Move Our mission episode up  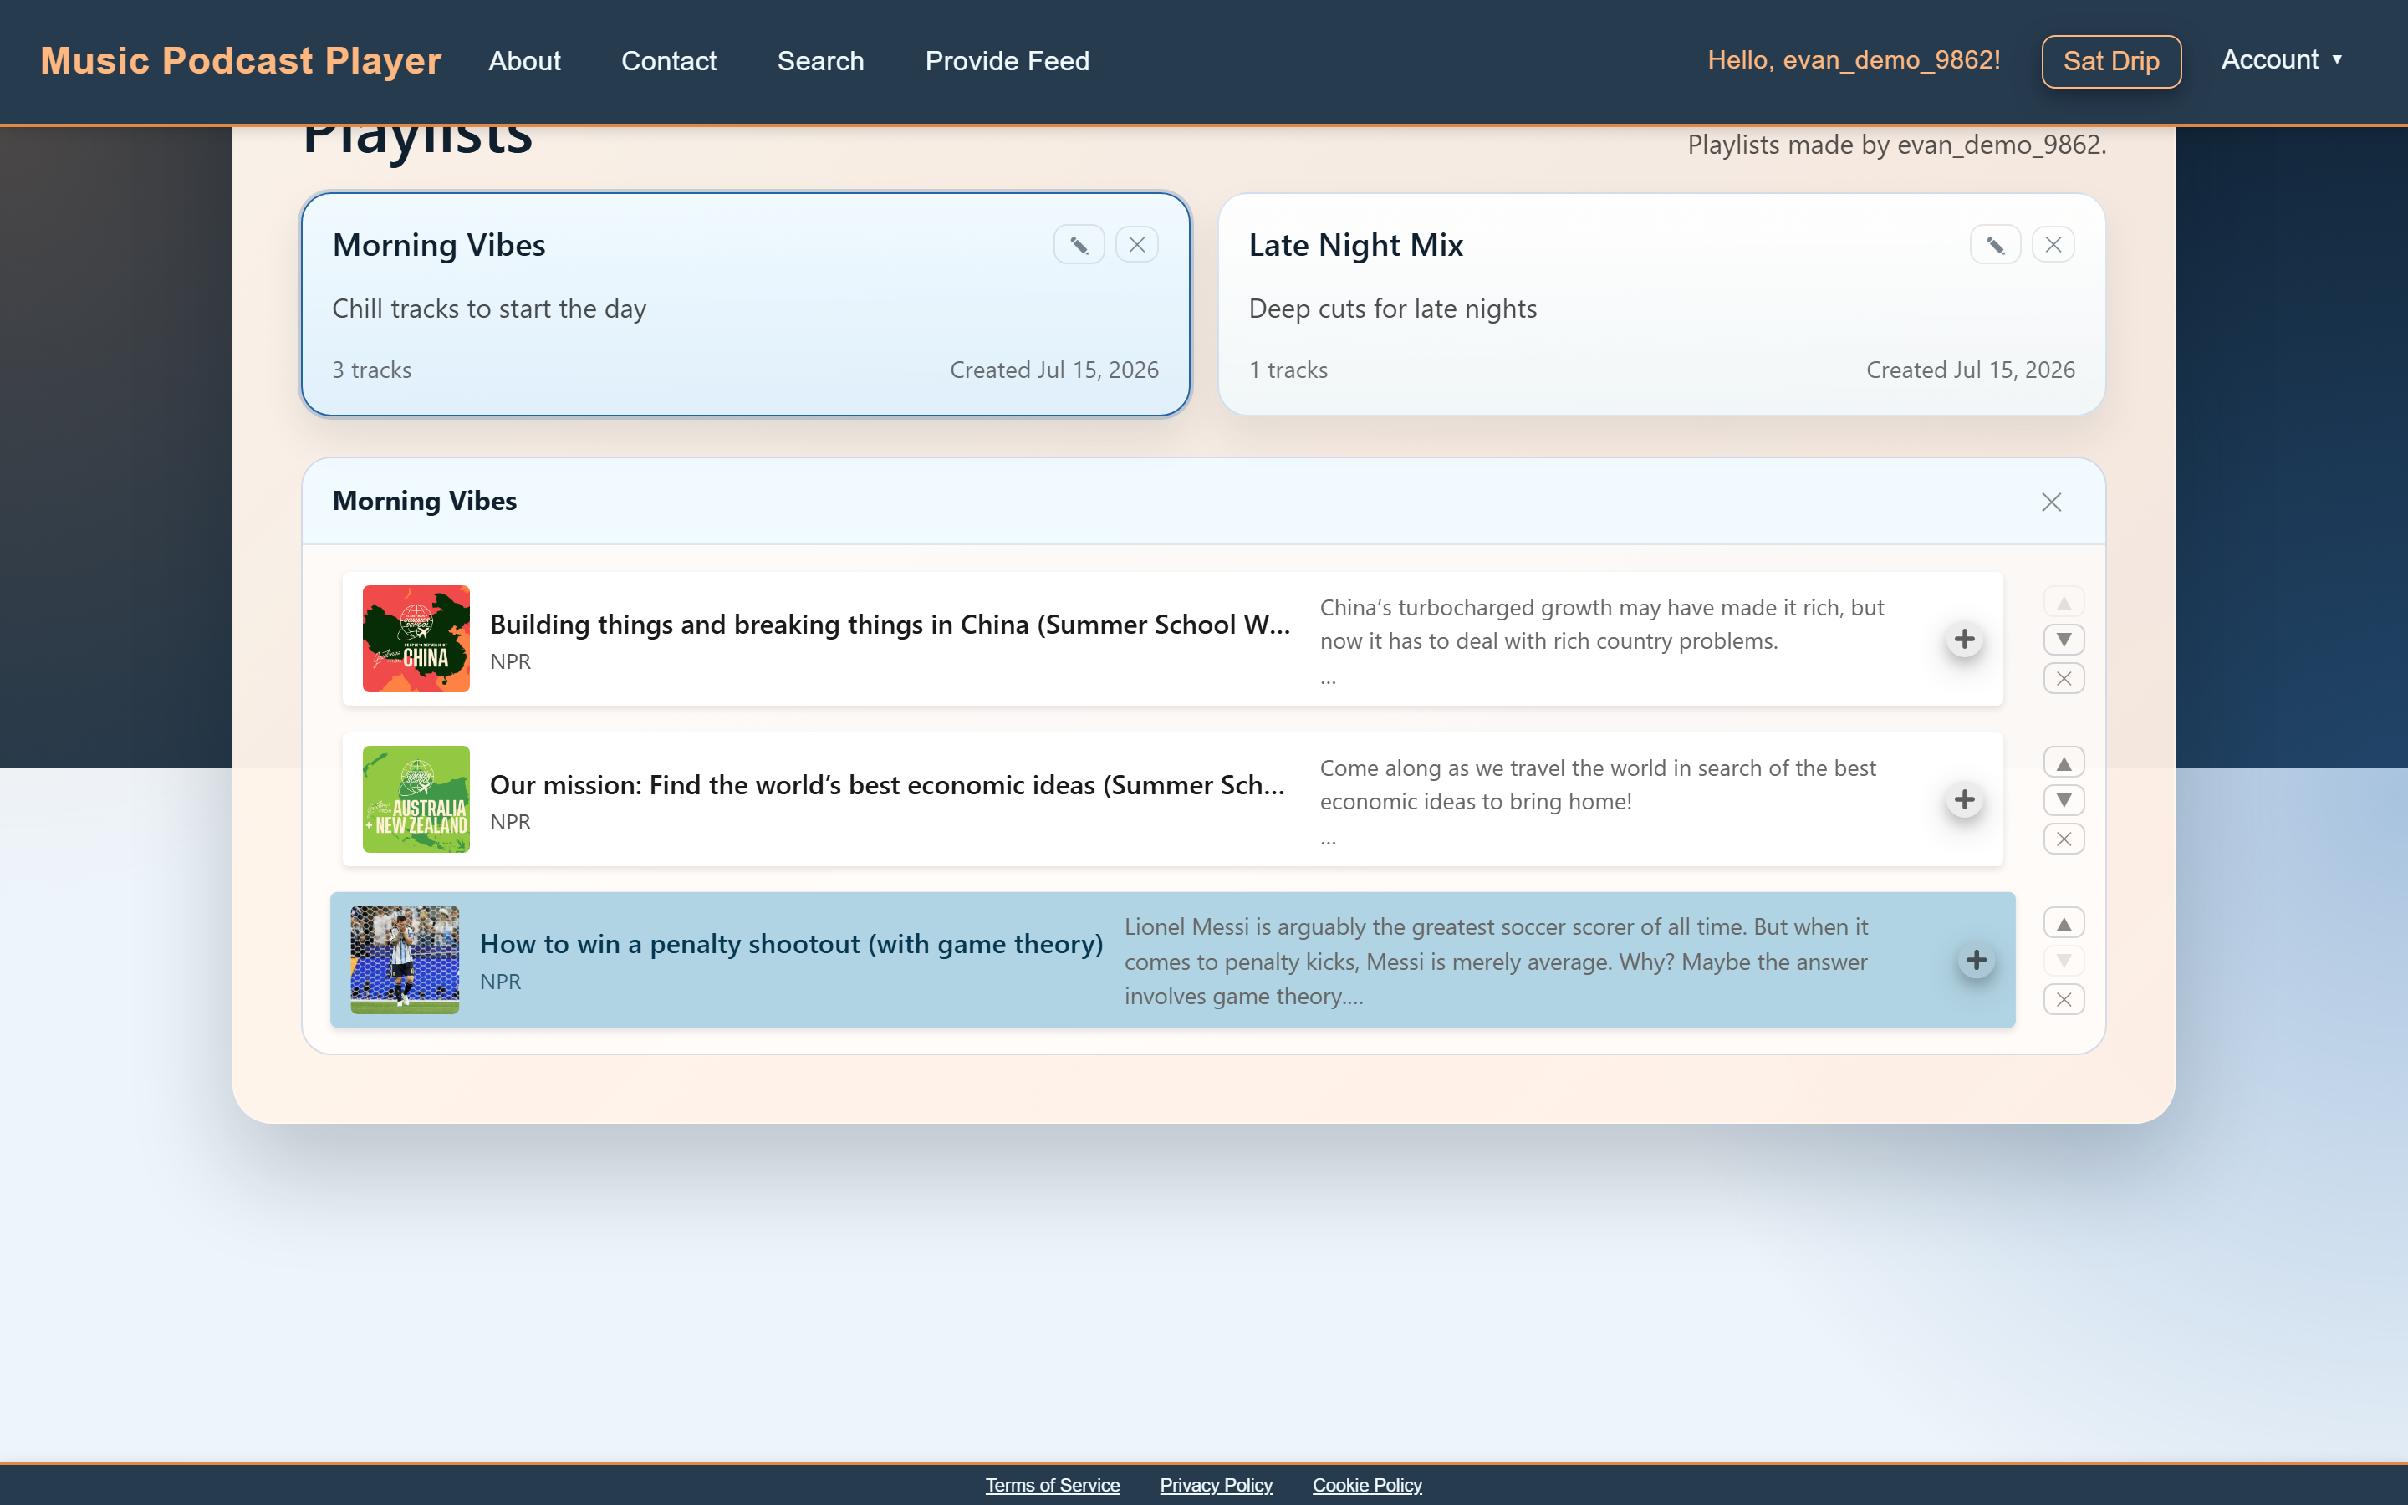click(x=2064, y=763)
